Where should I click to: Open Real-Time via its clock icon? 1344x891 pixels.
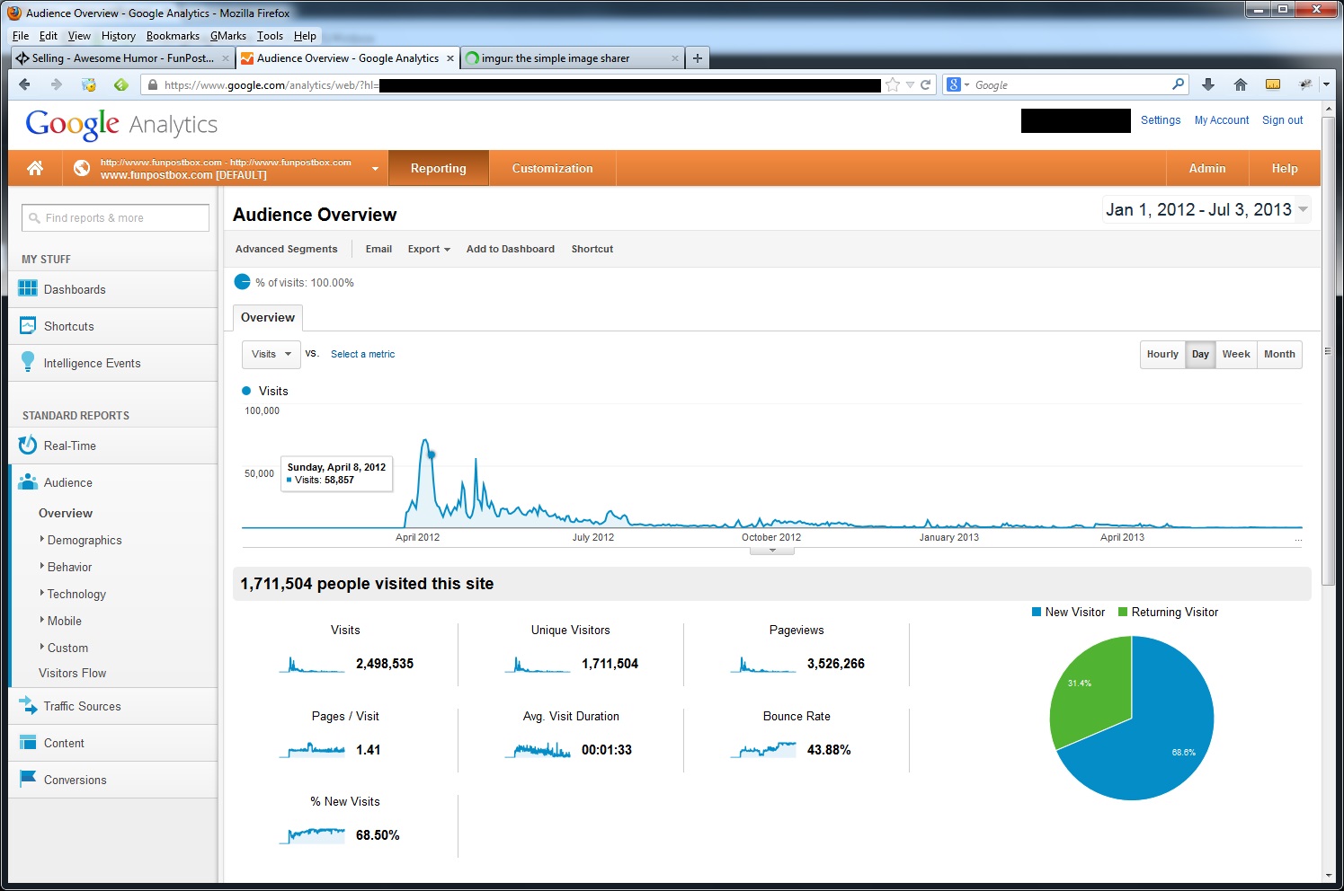28,445
